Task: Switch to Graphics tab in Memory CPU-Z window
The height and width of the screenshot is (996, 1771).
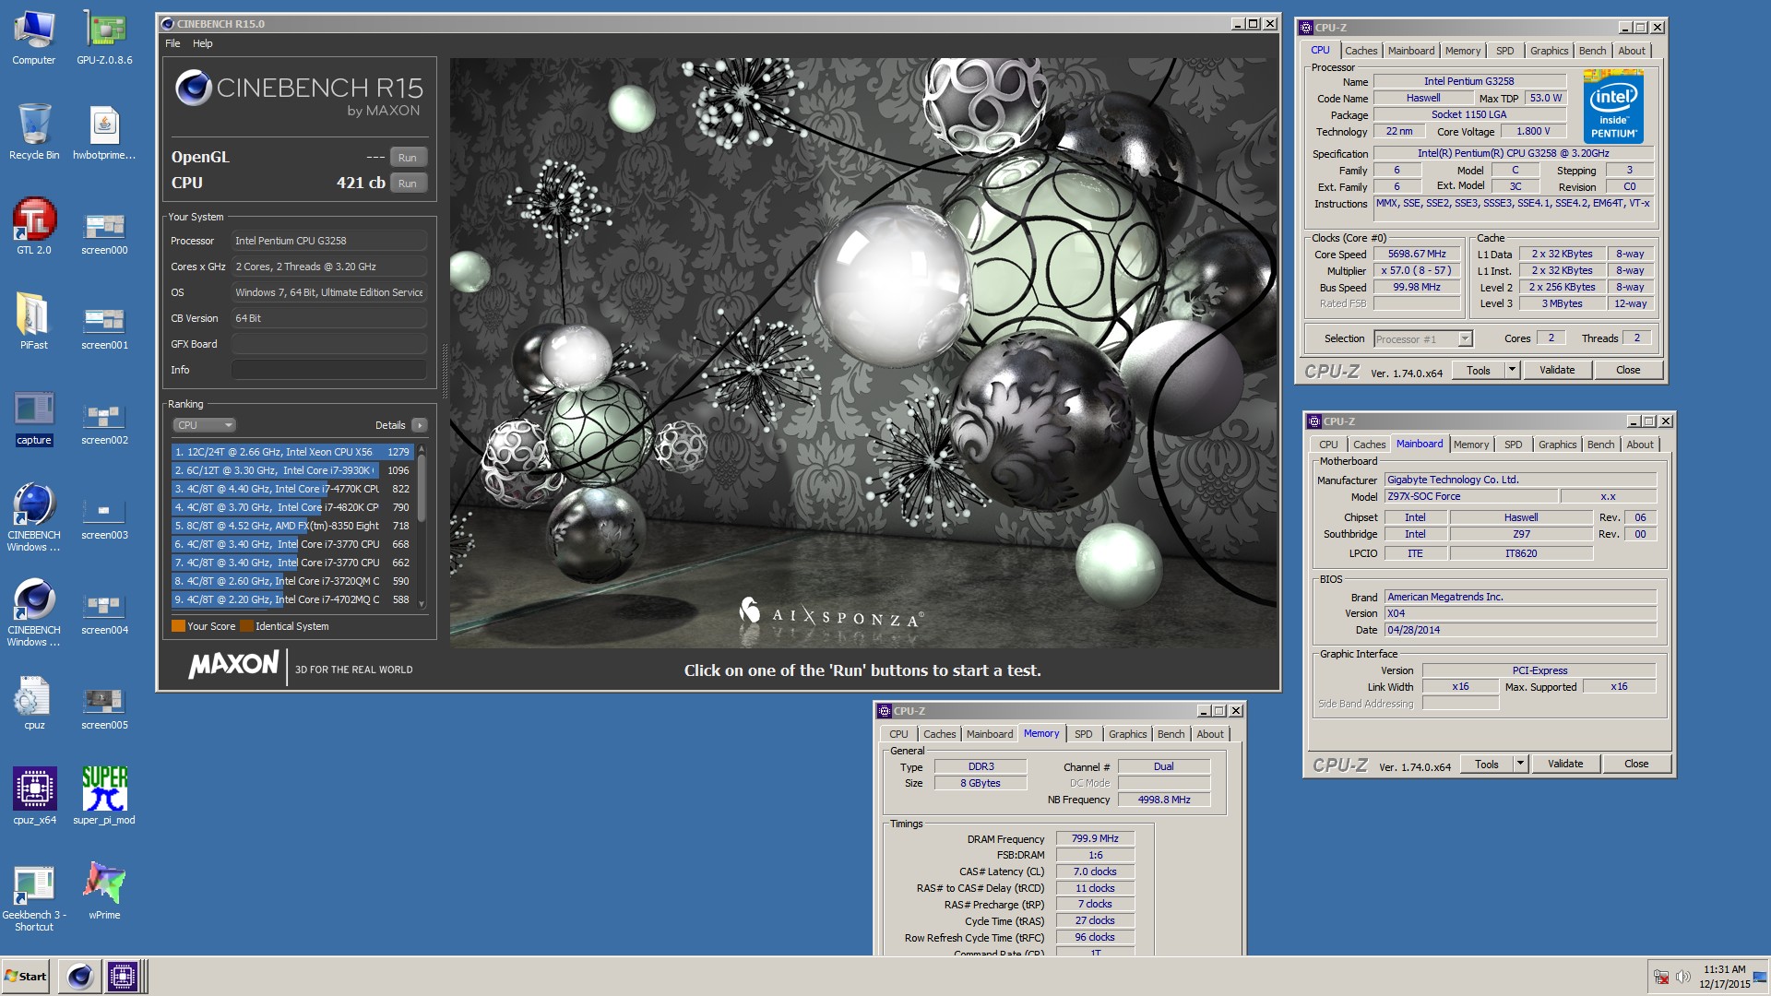Action: pyautogui.click(x=1127, y=734)
